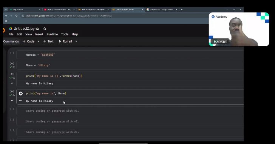View site information icon in address bar

23,16
